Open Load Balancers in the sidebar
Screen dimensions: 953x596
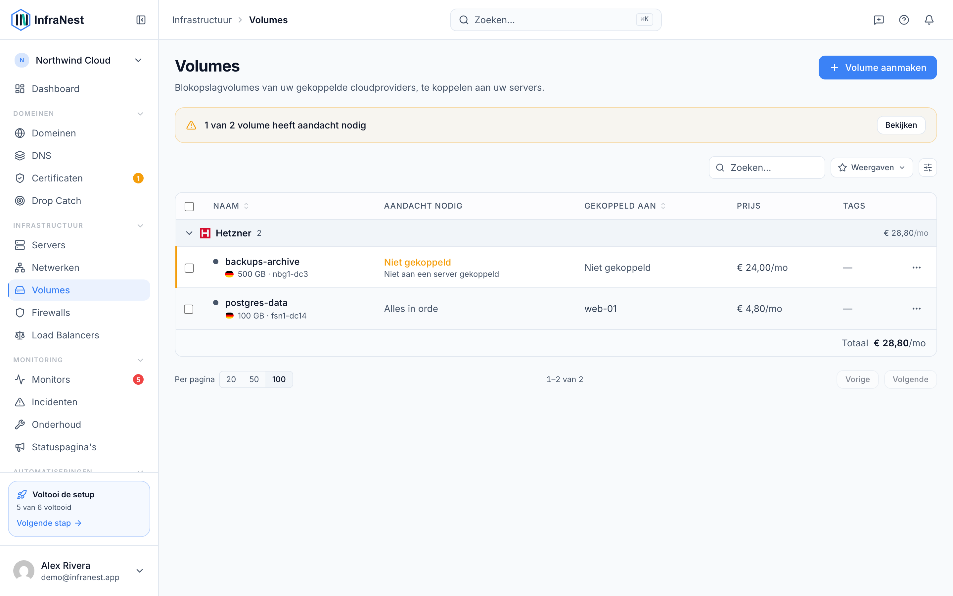click(79, 335)
